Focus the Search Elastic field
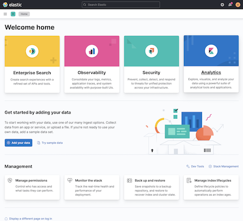Viewport: 243px width, 221px height. point(121,4)
